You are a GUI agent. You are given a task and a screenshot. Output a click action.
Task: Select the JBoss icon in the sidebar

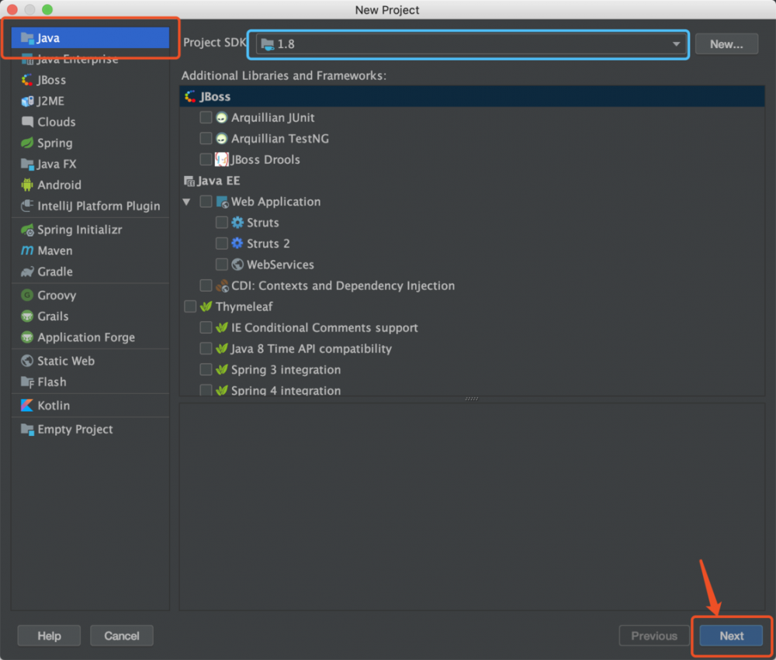[27, 80]
